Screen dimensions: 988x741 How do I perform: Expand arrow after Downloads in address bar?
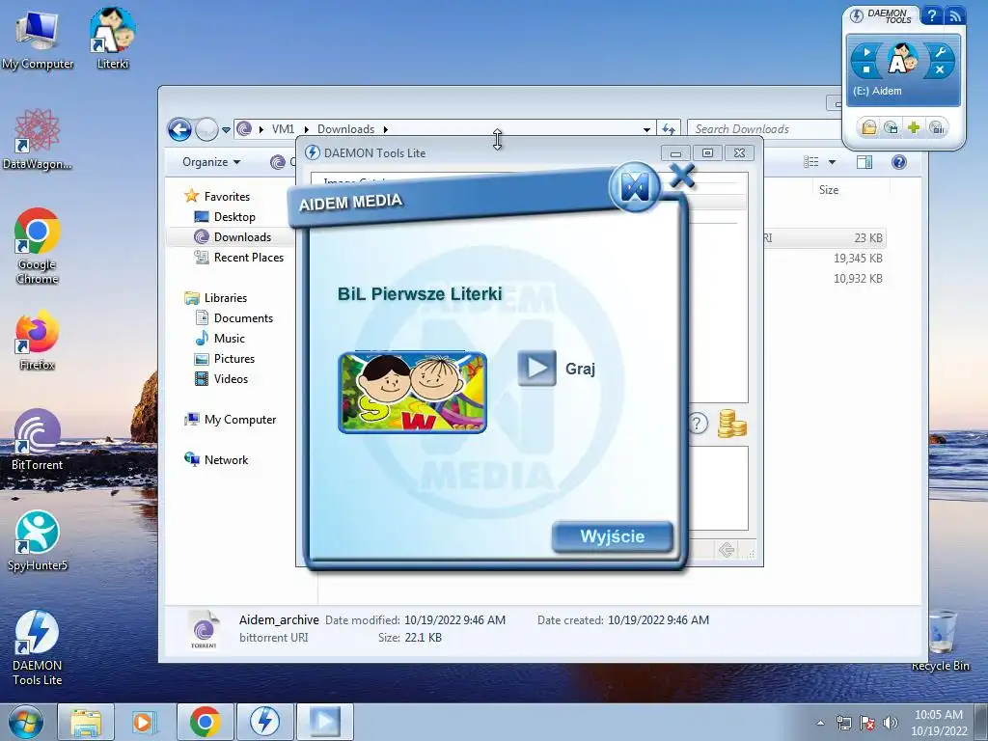pos(386,129)
